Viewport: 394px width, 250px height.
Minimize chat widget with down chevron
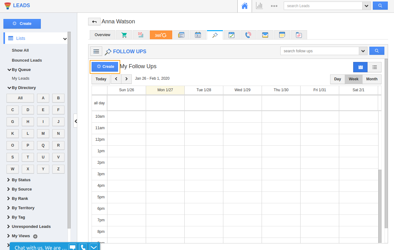coord(94,247)
